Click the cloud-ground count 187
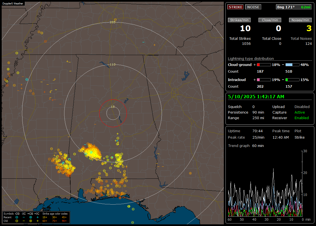Screen dimensions: 316x226 (x=260, y=72)
